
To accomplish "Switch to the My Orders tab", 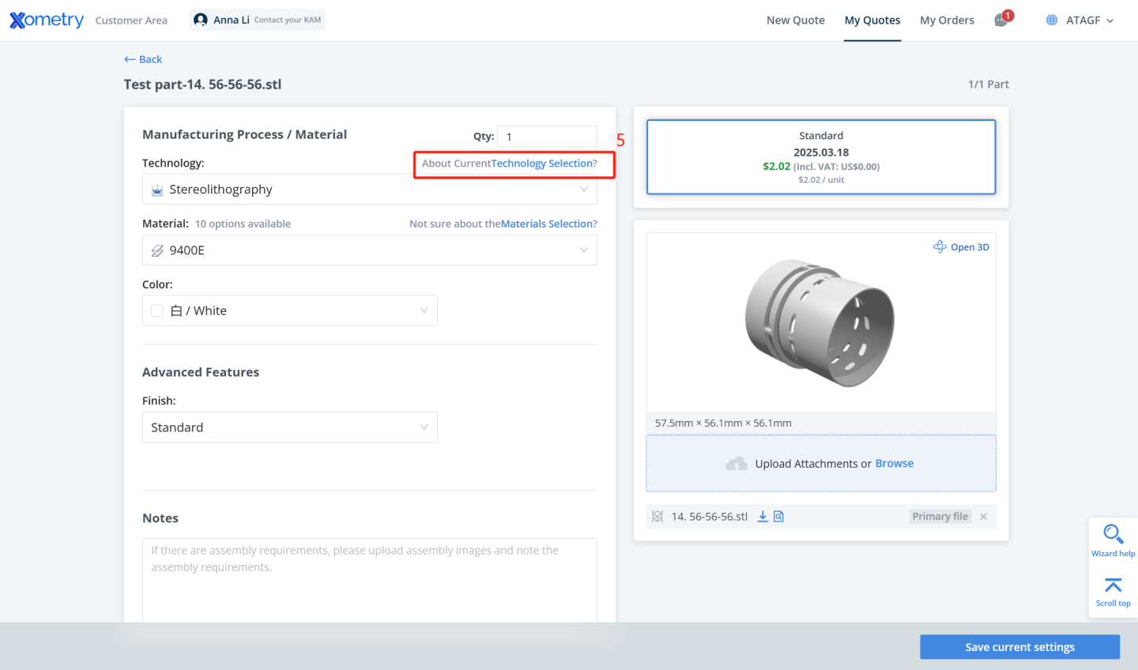I will click(x=947, y=20).
